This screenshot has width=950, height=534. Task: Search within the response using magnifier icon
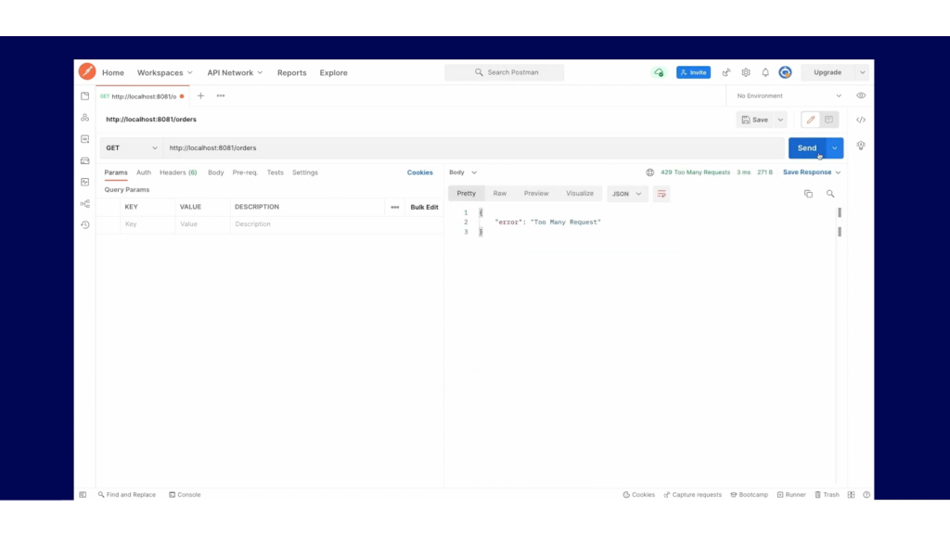click(830, 194)
